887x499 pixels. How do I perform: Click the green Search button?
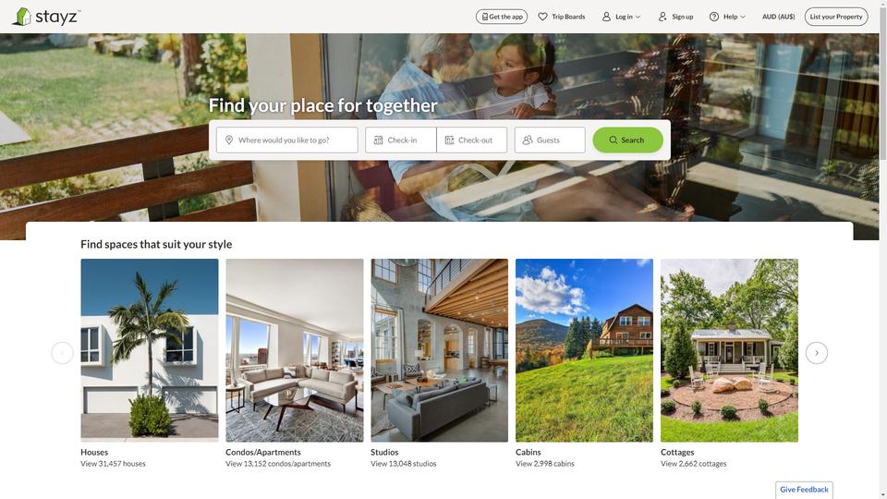[628, 140]
